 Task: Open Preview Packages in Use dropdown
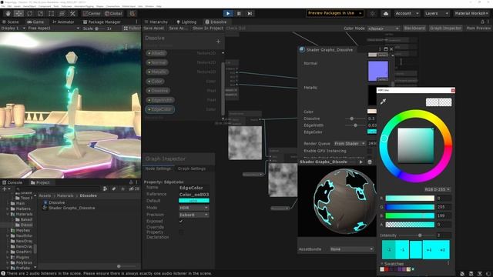click(x=335, y=13)
